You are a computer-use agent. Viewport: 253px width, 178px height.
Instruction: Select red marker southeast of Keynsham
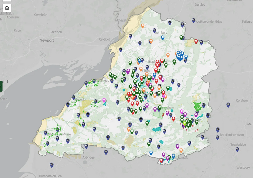click(x=174, y=119)
